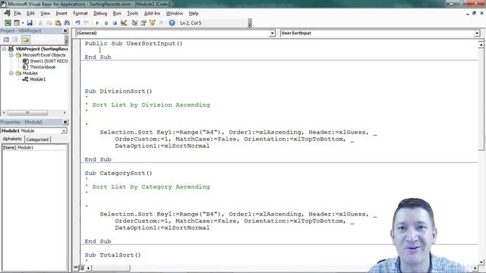Image resolution: width=486 pixels, height=273 pixels.
Task: Click the Project pane horizontal scrollbar thumb
Action: coord(27,113)
